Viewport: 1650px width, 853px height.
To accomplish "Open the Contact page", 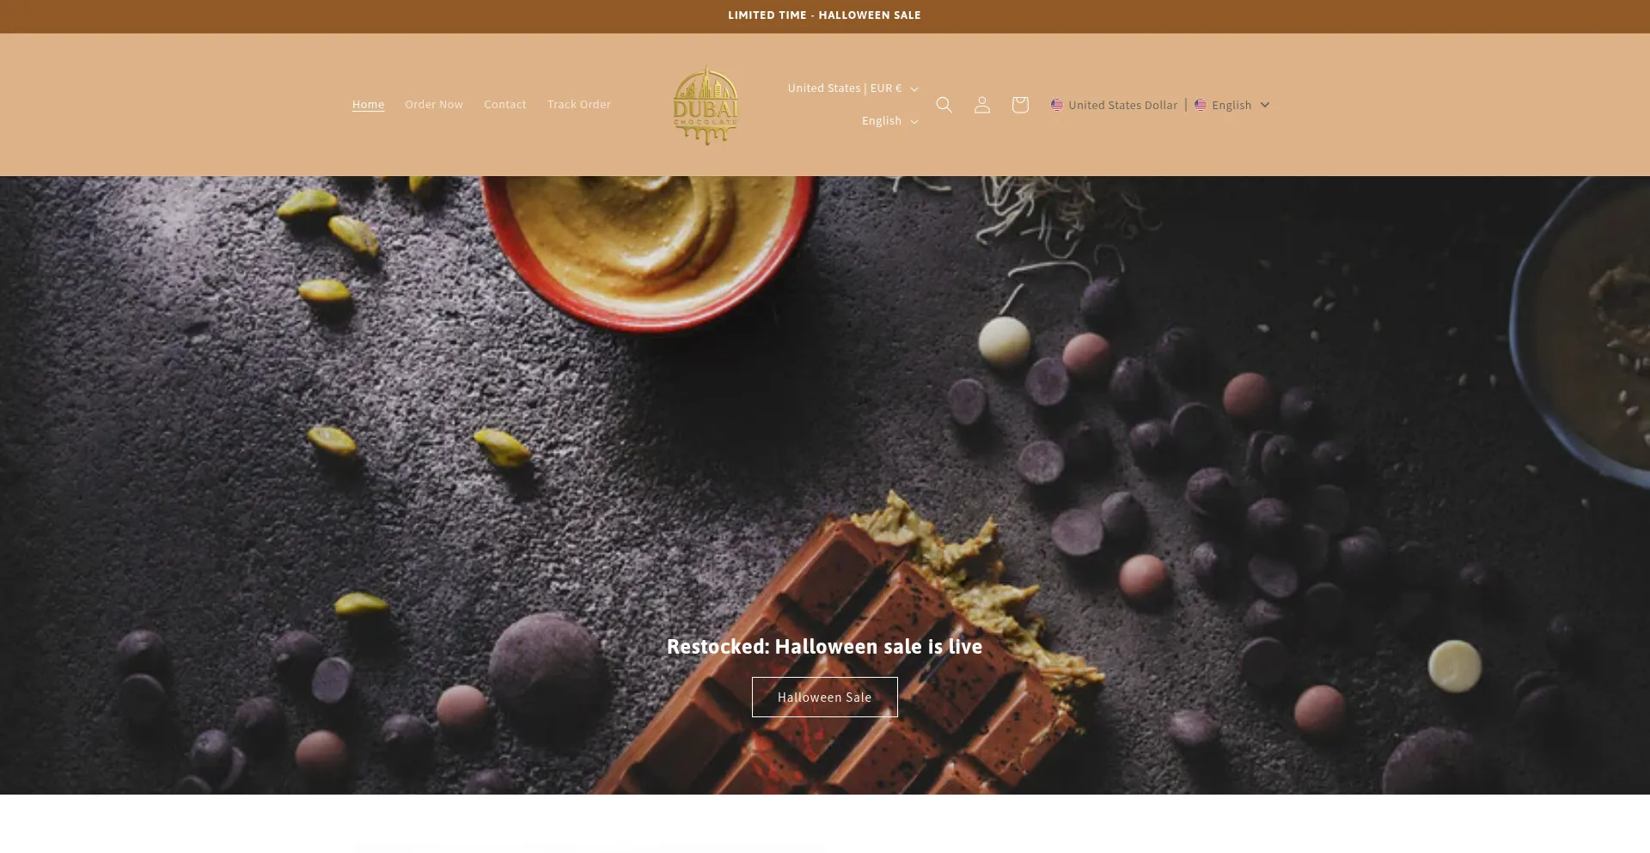I will pos(505,105).
